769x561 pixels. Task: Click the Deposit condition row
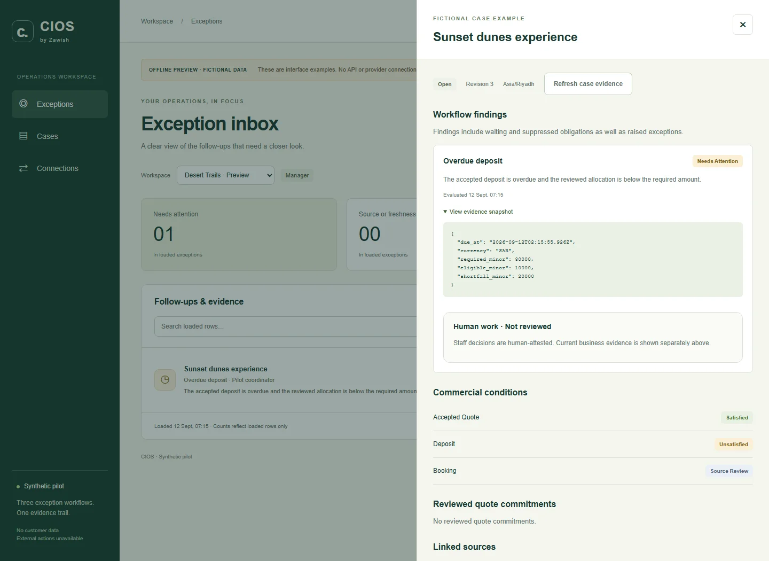(593, 444)
